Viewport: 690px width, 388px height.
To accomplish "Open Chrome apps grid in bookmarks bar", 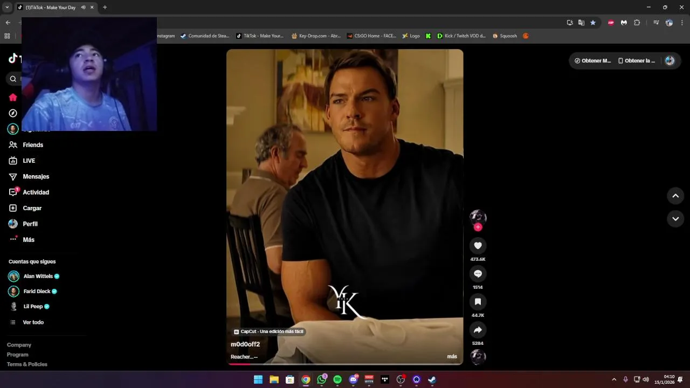I will (x=7, y=36).
